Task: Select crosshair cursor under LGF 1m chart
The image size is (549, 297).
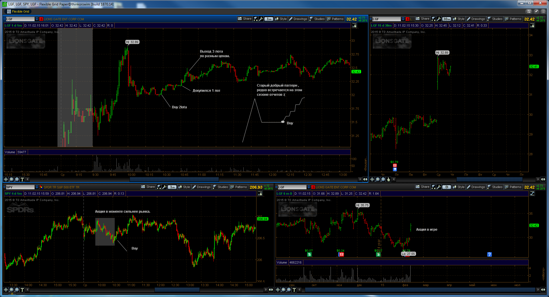Action: coord(6,179)
